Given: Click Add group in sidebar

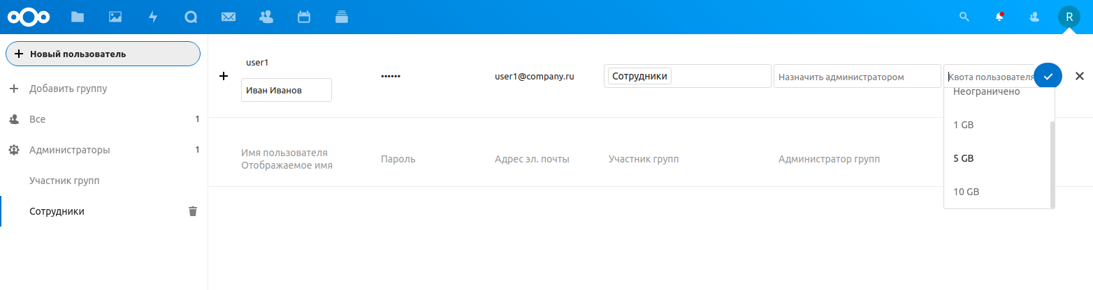Looking at the screenshot, I should [x=103, y=89].
